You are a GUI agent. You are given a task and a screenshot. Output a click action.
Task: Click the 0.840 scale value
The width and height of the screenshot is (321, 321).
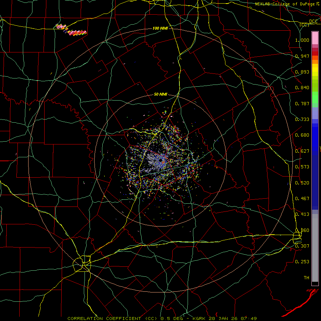click(302, 88)
